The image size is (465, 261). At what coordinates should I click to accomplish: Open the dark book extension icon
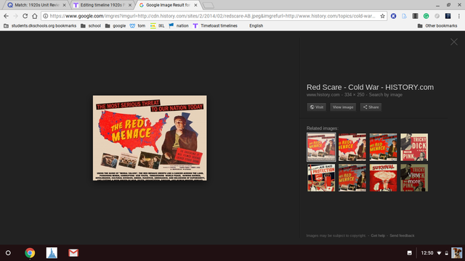[415, 16]
